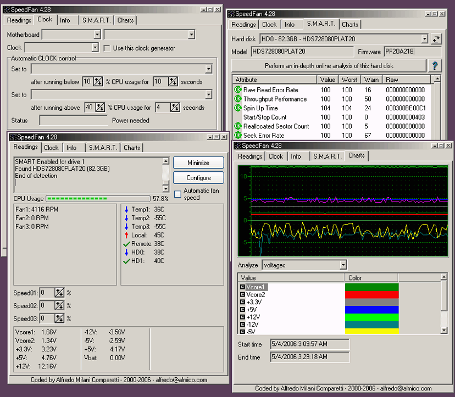The height and width of the screenshot is (397, 455).
Task: Toggle the Vcore2 checkbox in chart list
Action: click(x=242, y=294)
